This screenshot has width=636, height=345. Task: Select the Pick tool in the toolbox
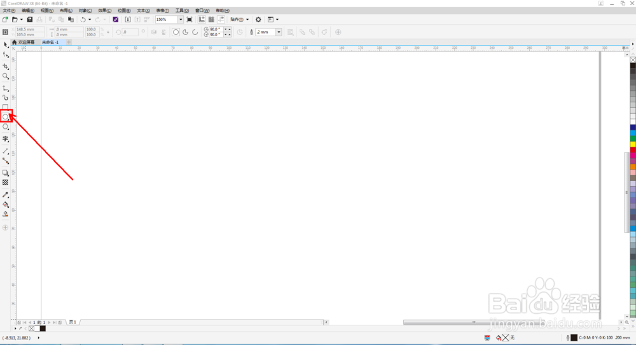click(x=6, y=45)
